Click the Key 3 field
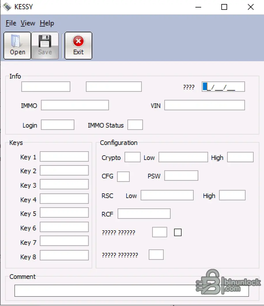This screenshot has width=264, height=306. click(64, 184)
